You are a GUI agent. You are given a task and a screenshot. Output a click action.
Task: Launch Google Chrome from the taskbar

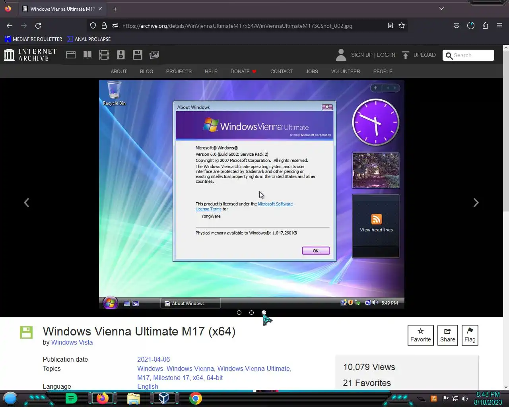coord(195,398)
